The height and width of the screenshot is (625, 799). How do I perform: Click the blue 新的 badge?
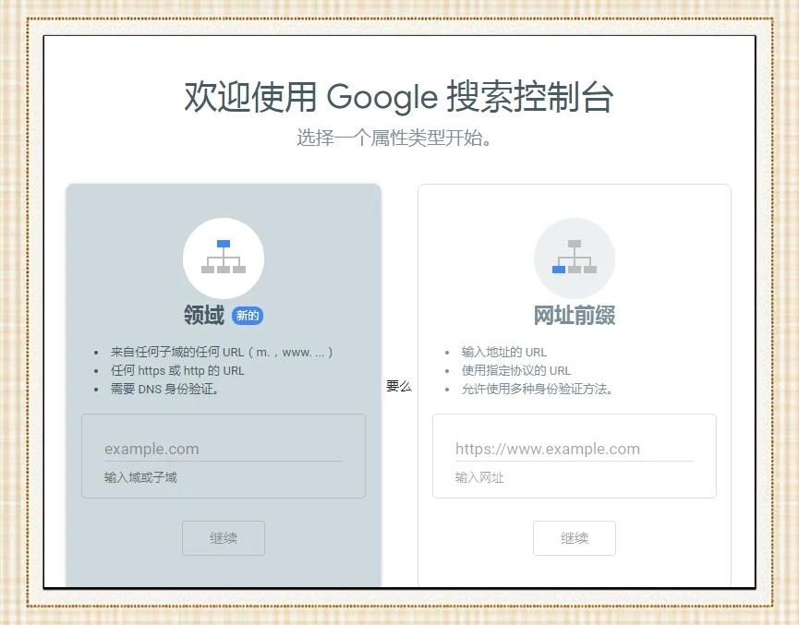248,316
